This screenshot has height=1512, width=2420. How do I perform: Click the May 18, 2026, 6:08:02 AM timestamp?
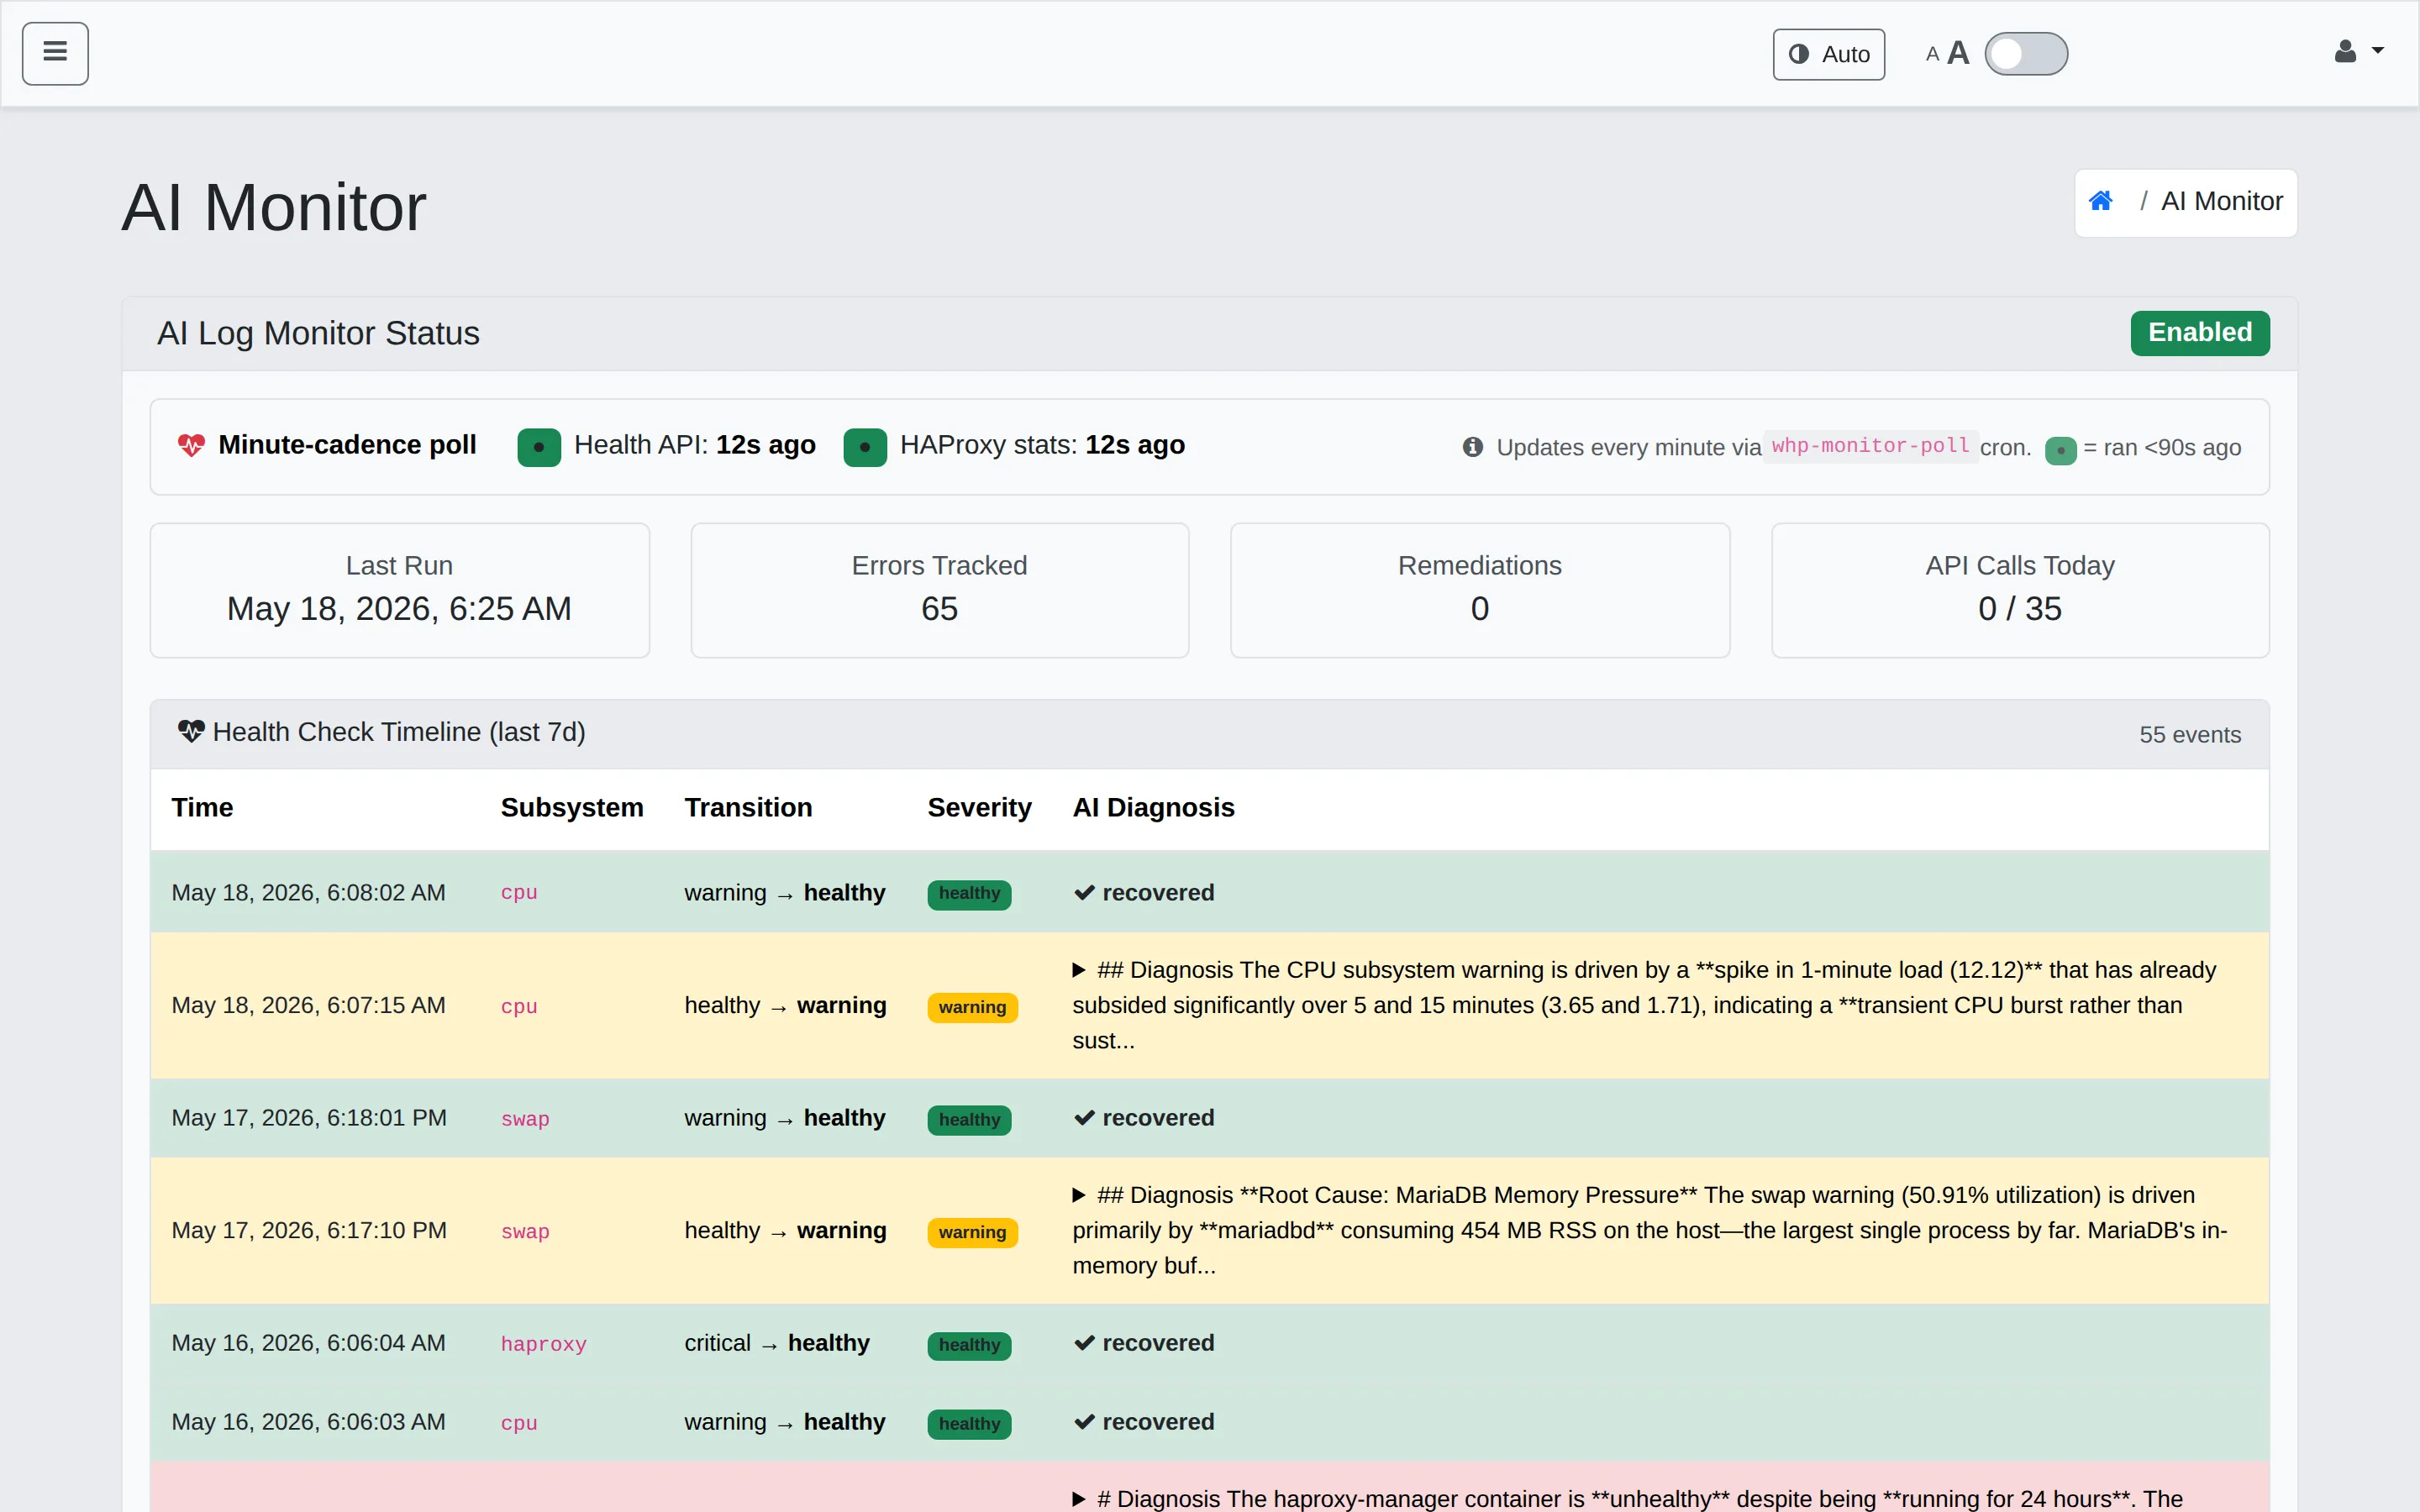(308, 893)
